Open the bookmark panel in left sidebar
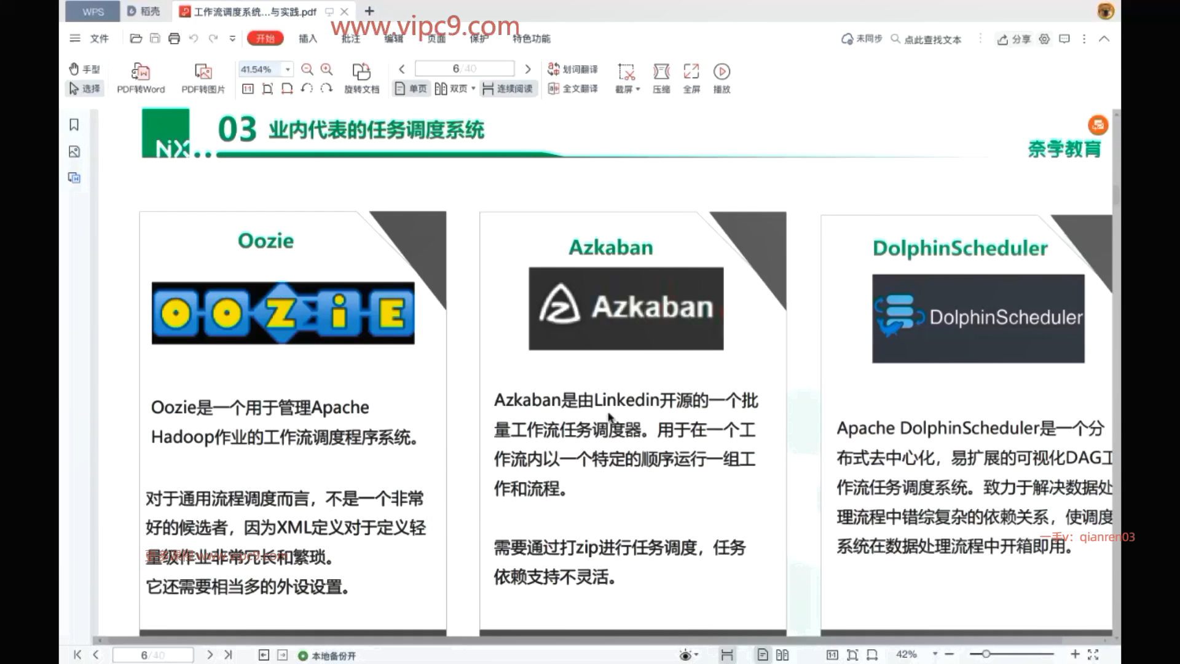The image size is (1180, 664). (x=74, y=125)
